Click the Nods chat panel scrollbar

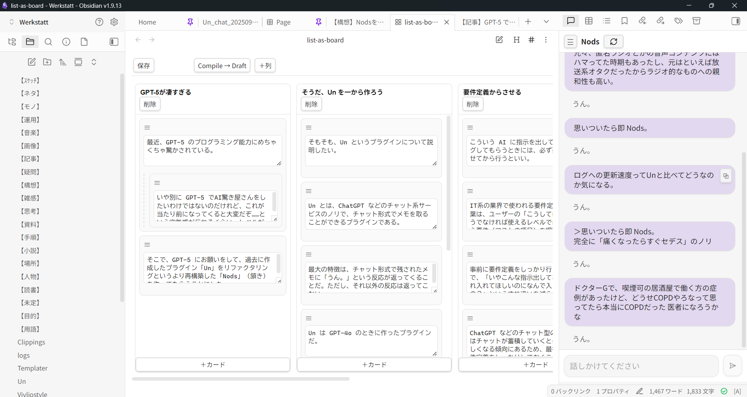click(x=744, y=249)
